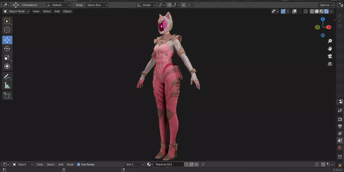
Task: Select the Select Box tool
Action: pyautogui.click(x=7, y=21)
